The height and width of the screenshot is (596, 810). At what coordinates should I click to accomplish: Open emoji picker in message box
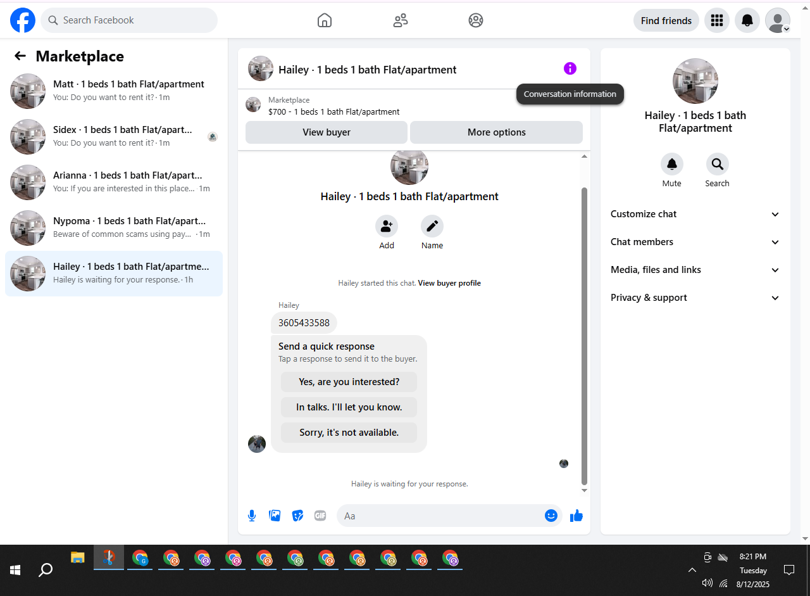551,516
